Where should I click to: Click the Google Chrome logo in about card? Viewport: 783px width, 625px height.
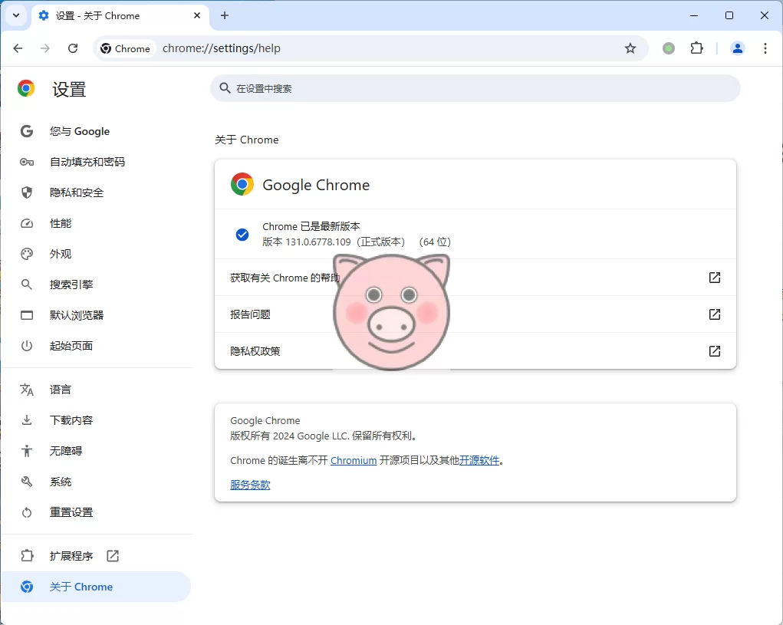pos(242,184)
